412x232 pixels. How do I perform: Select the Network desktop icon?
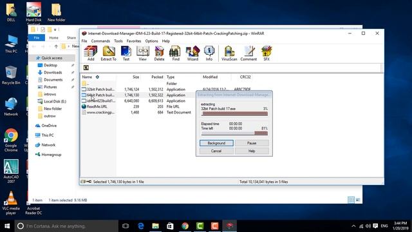click(11, 106)
